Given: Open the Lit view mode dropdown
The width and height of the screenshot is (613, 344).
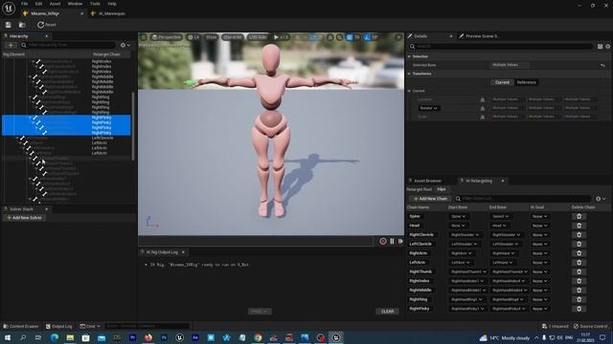Looking at the screenshot, I should [193, 37].
